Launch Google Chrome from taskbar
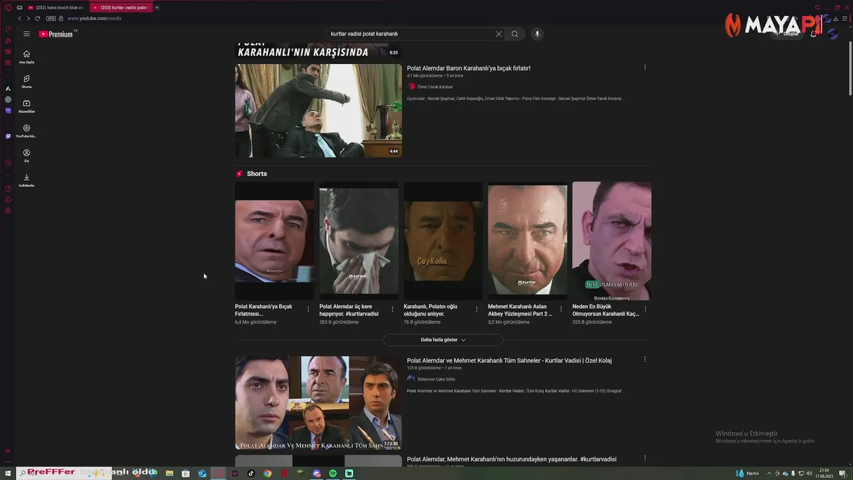 pyautogui.click(x=267, y=473)
